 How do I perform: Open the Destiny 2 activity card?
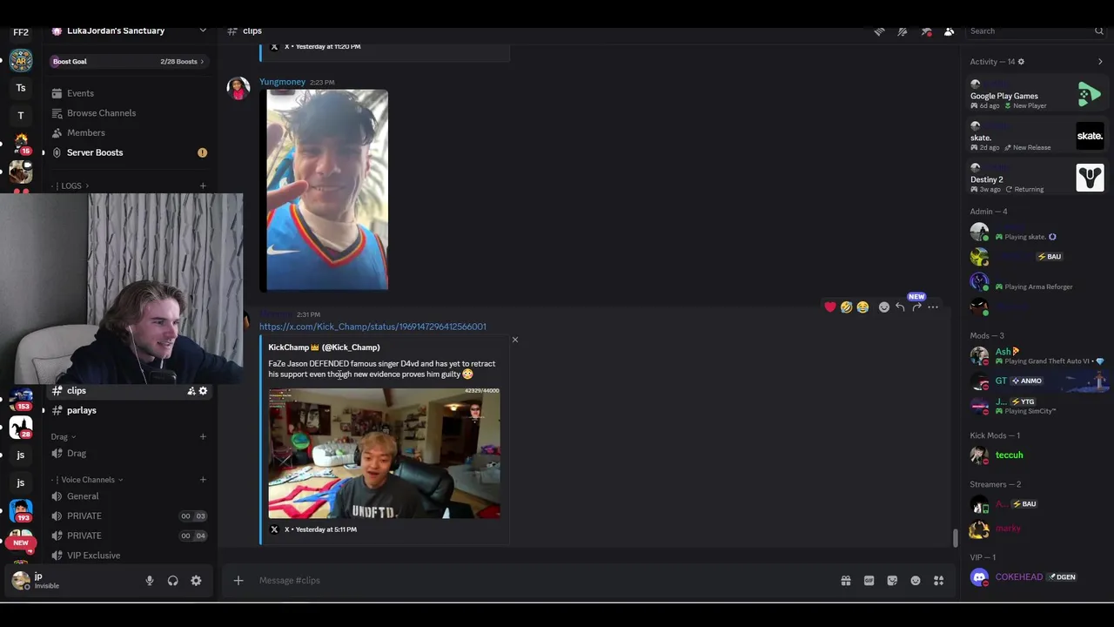click(x=1037, y=178)
